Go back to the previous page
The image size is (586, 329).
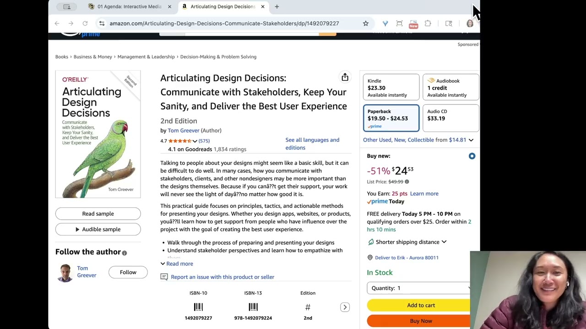pos(57,23)
